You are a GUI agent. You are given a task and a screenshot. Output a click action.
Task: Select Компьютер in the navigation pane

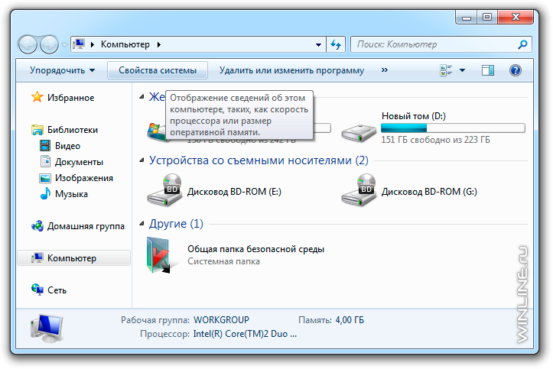[x=73, y=258]
